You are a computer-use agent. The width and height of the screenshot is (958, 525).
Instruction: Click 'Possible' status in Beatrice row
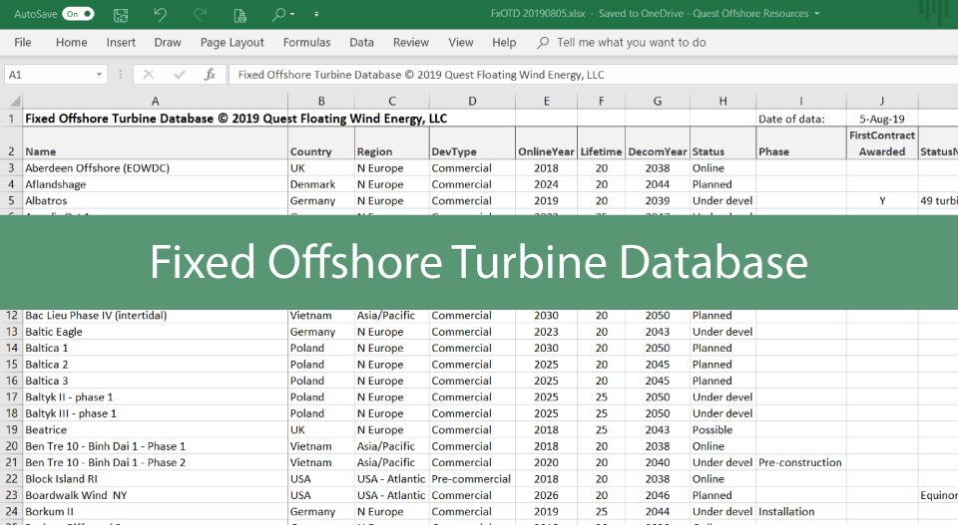(x=722, y=430)
